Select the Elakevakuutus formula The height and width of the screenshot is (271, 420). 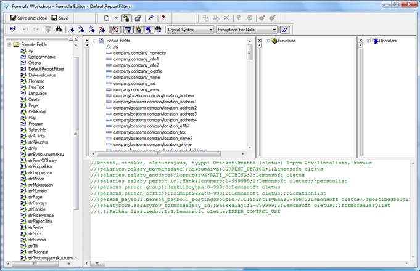(42, 75)
